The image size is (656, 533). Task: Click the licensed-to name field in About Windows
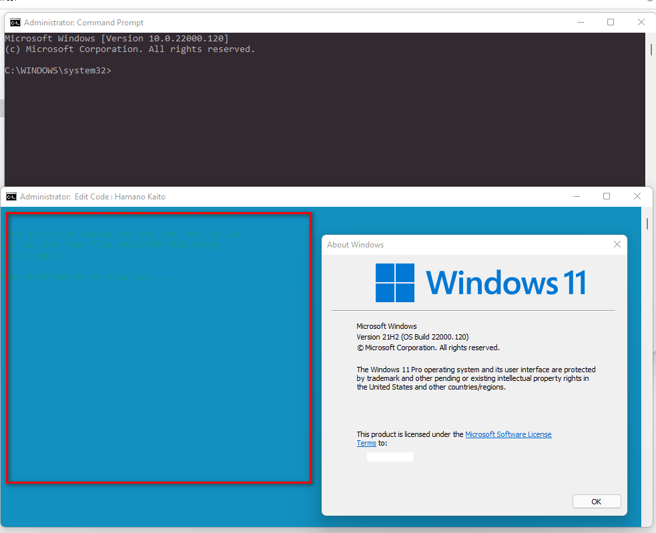[x=390, y=457]
